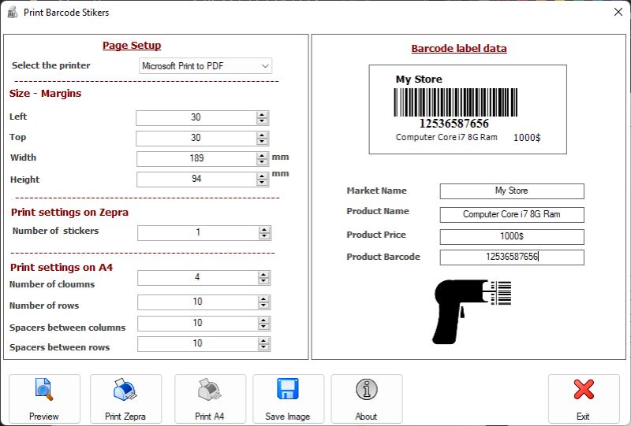Decrease the Number of cloumns value
The width and height of the screenshot is (631, 426).
pos(263,282)
